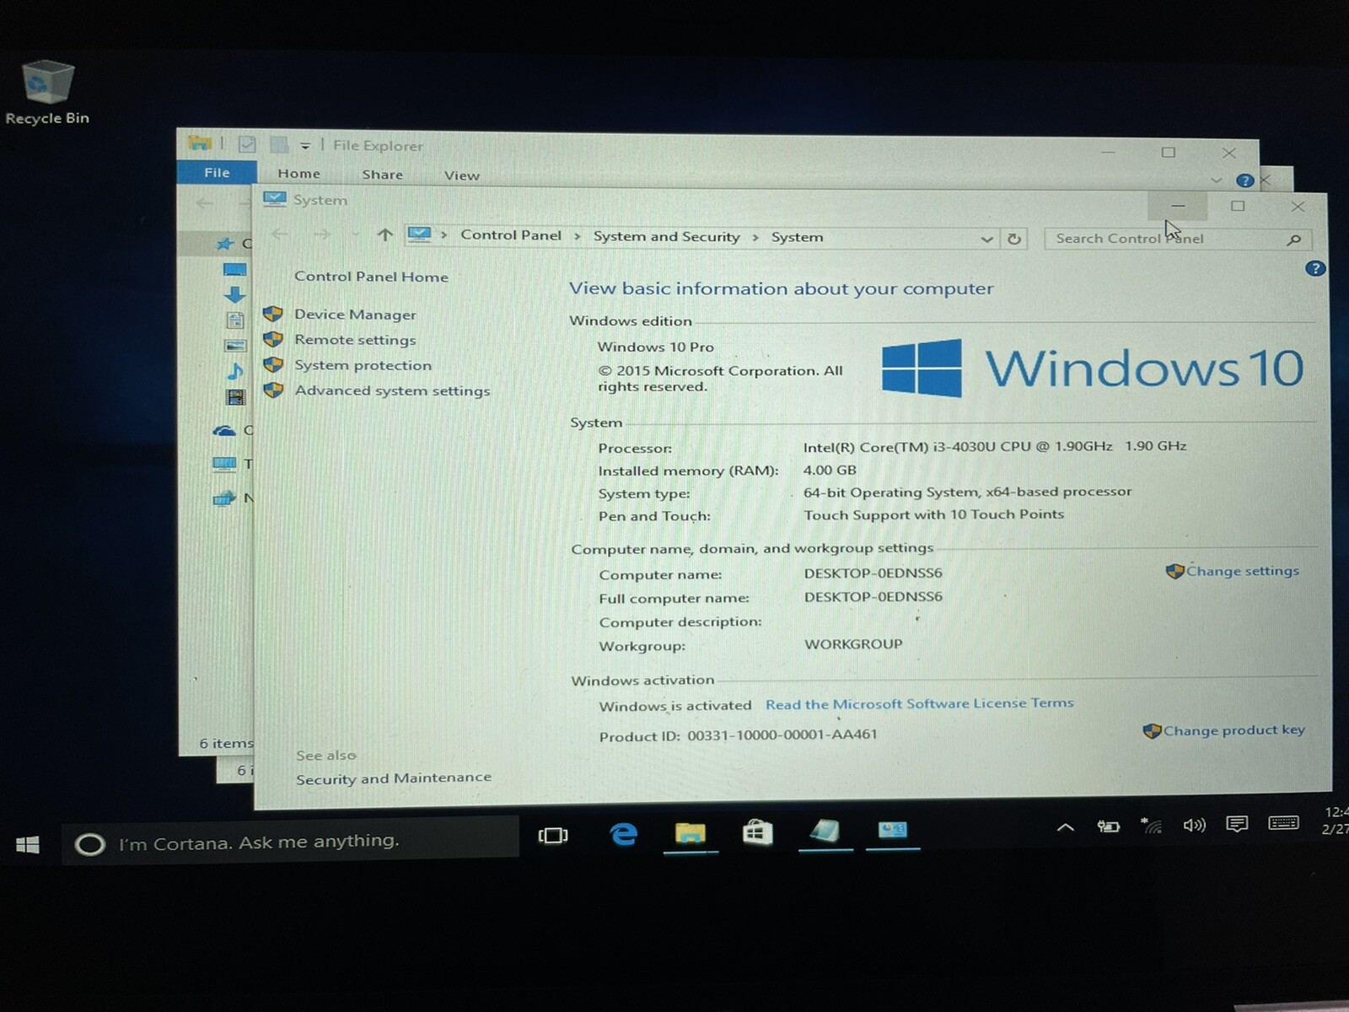Open the Recycle Bin desktop icon

pos(47,93)
